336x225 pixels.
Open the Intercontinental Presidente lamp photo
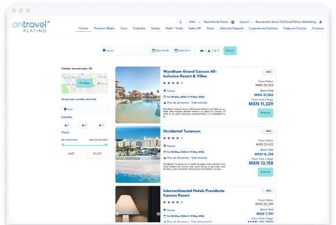138,204
